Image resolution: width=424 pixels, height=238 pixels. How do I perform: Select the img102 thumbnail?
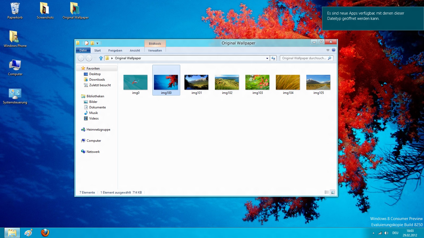click(x=227, y=83)
